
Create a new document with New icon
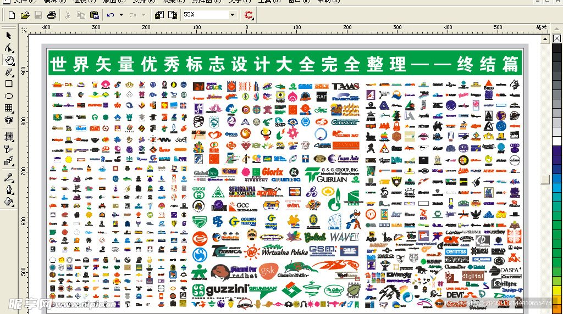point(12,15)
